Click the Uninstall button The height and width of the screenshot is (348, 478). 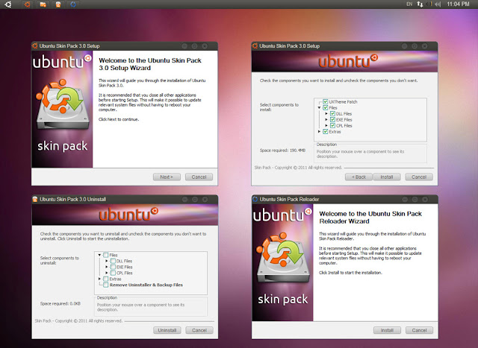(x=167, y=330)
